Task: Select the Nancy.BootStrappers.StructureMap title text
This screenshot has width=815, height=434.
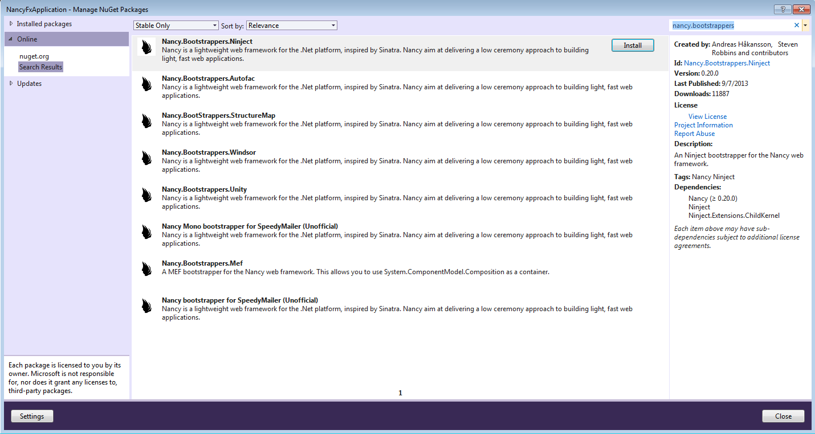Action: (218, 115)
